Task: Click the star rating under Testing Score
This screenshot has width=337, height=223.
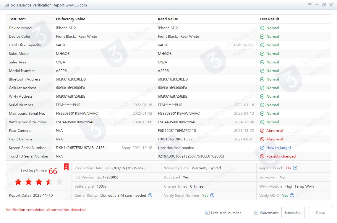Action: tap(39, 182)
